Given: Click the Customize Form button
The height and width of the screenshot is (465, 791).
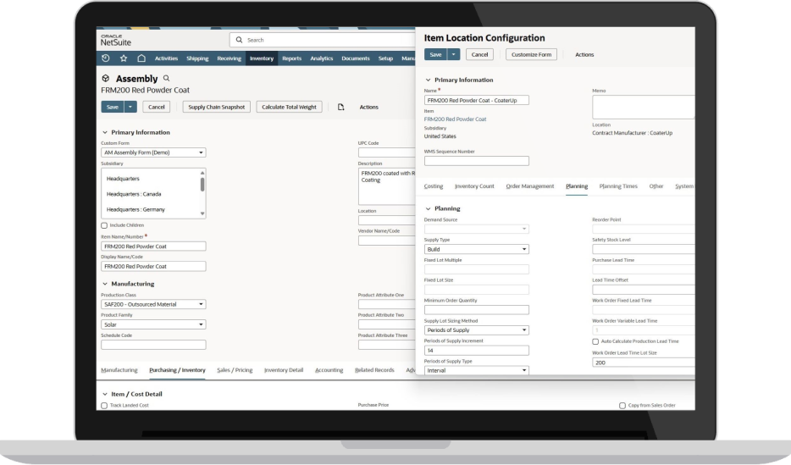Looking at the screenshot, I should [x=531, y=54].
